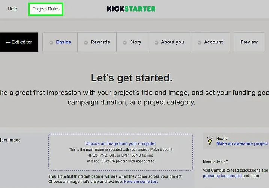Switch to the About you tab
Image resolution: width=269 pixels, height=188 pixels.
[x=170, y=42]
